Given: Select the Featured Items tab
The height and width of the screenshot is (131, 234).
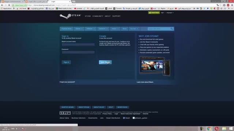Looking at the screenshot, I should click(x=67, y=29).
